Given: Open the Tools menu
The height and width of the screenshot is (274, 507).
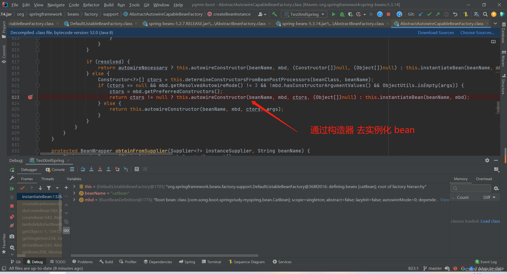Looking at the screenshot, I should tap(134, 5).
